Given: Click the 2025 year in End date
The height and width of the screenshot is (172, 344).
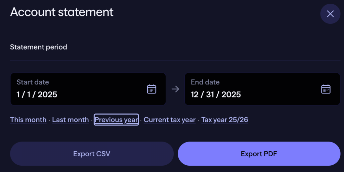Looking at the screenshot, I should [x=231, y=95].
